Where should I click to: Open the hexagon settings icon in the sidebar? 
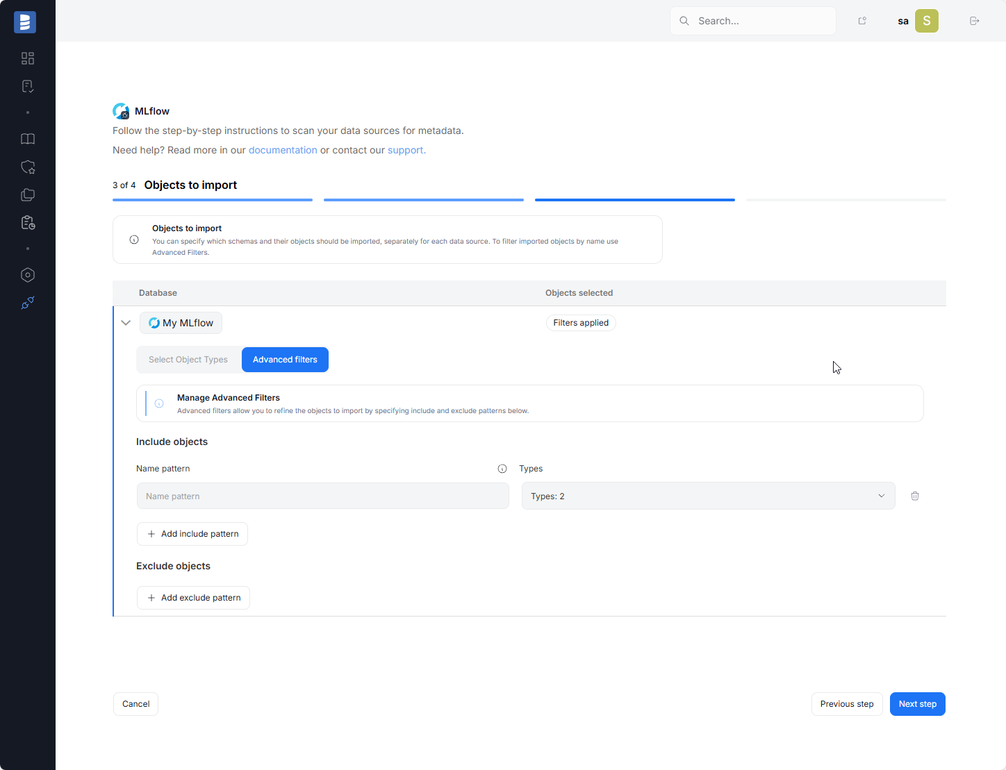[x=28, y=275]
